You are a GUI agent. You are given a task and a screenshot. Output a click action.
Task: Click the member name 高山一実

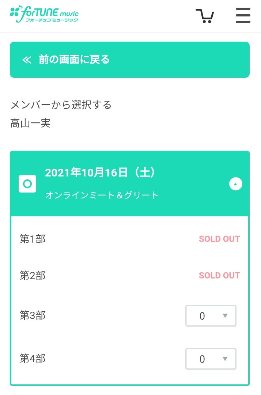pyautogui.click(x=30, y=124)
